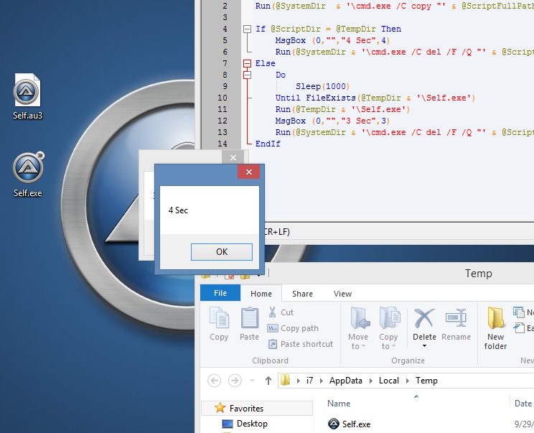
Task: Switch to the Home ribbon tab
Action: [261, 294]
